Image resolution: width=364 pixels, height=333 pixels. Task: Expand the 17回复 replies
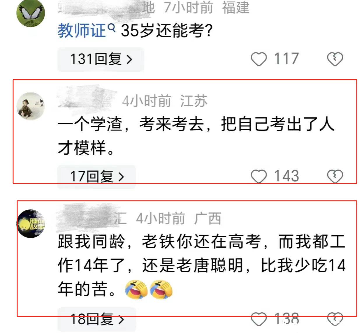[97, 177]
